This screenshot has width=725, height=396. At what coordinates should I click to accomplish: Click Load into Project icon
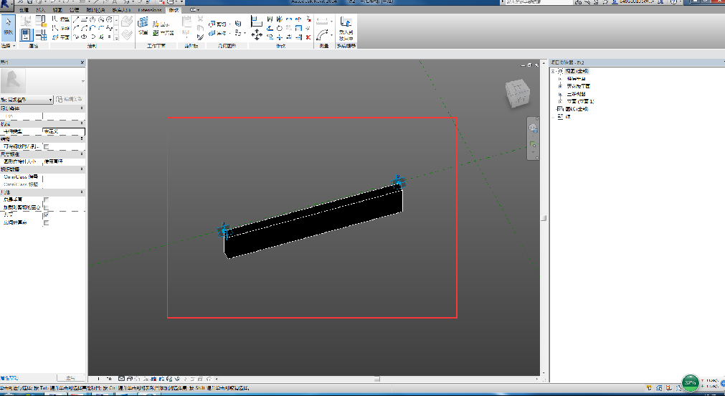tap(346, 28)
